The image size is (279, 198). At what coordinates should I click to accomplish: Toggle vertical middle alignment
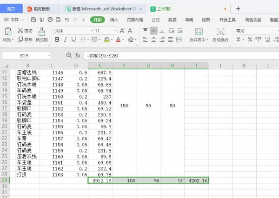[x=153, y=31]
